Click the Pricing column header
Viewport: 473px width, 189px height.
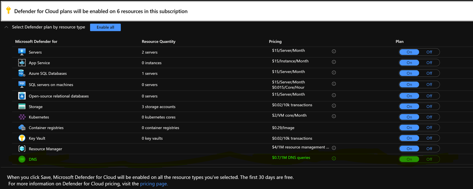click(275, 42)
